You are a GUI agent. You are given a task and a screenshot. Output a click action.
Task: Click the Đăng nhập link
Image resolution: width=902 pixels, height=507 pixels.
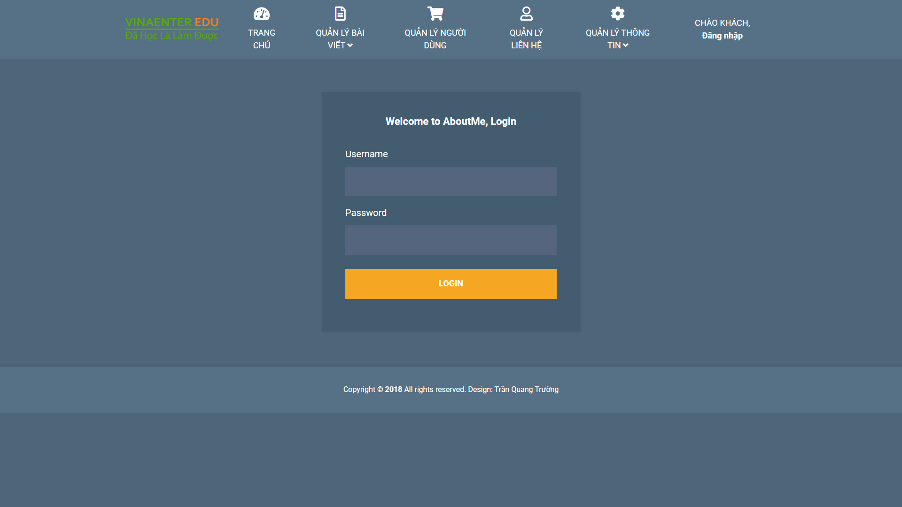(x=722, y=36)
